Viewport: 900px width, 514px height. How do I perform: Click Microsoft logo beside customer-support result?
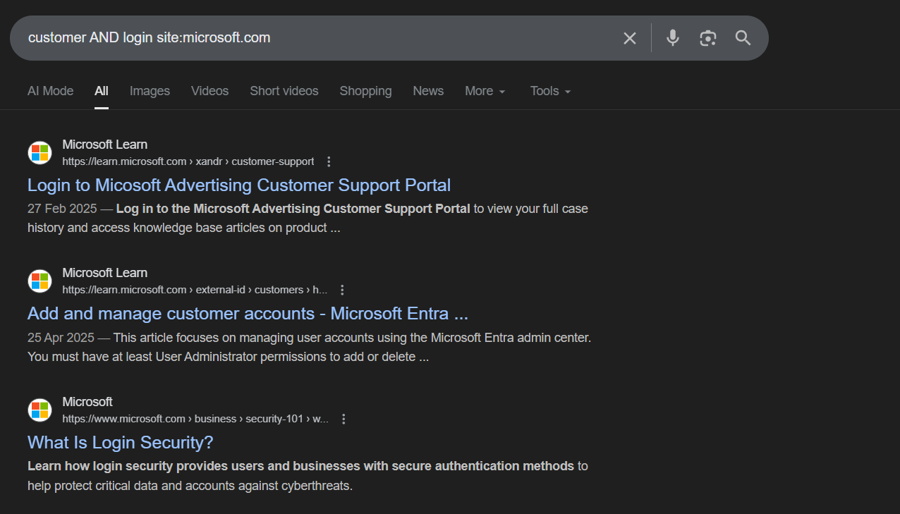pos(39,152)
